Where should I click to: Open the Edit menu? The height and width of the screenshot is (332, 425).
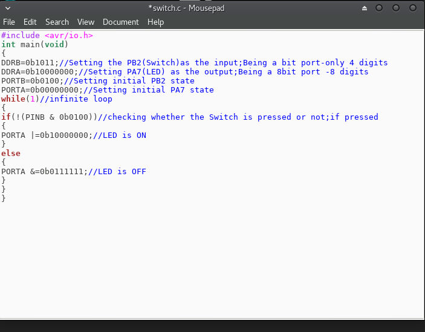coord(30,22)
